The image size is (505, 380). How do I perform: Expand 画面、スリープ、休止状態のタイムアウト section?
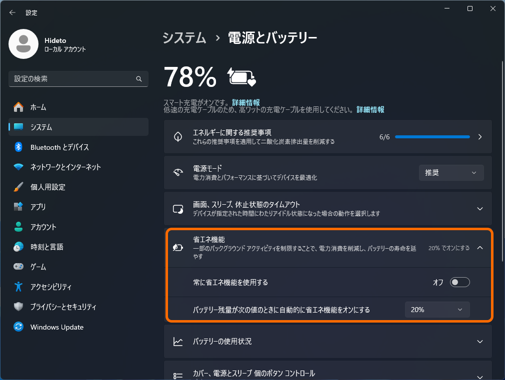pyautogui.click(x=479, y=209)
